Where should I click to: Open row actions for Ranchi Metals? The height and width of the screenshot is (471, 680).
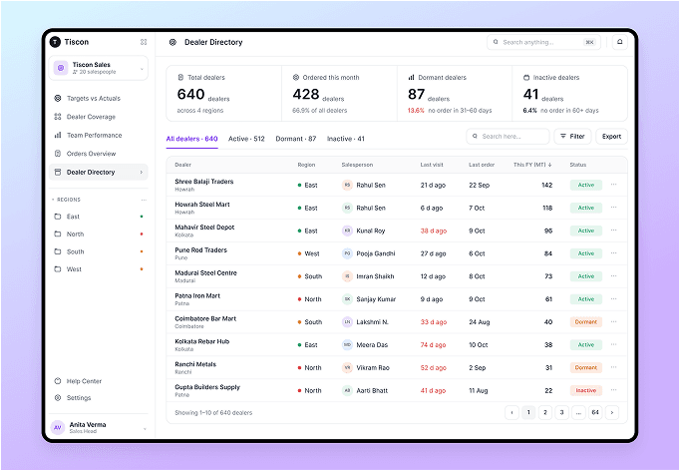[x=613, y=367]
